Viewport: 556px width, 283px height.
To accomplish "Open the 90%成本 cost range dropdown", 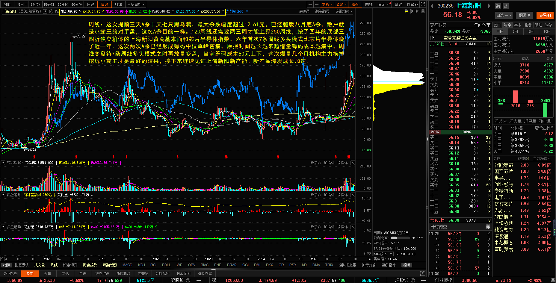I will point(384,254).
